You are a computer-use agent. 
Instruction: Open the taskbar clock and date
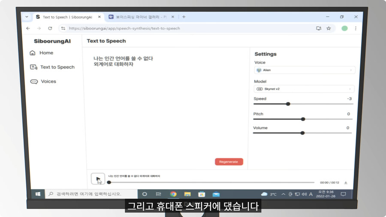click(326, 194)
